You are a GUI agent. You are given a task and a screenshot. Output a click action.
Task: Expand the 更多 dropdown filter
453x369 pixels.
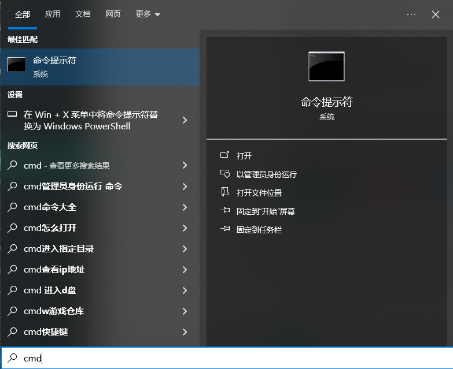148,14
